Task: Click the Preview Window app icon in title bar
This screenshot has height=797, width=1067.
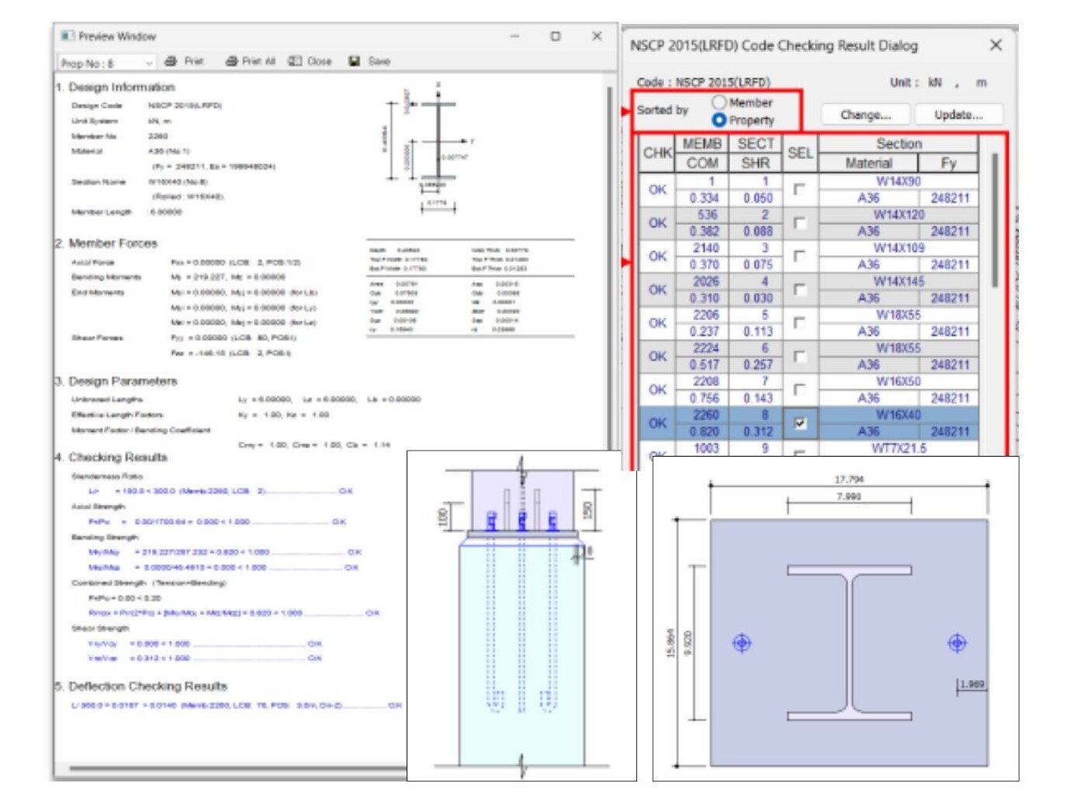Action: point(68,36)
